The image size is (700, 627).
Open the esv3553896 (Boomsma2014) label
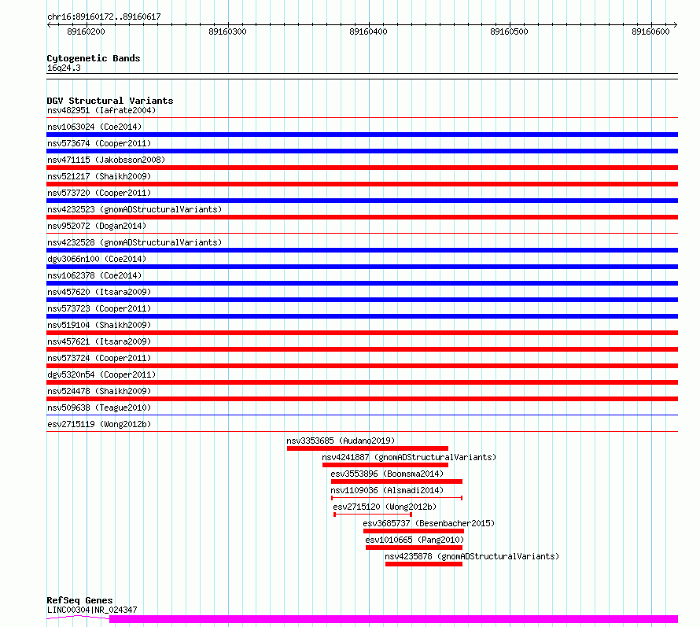tap(387, 474)
